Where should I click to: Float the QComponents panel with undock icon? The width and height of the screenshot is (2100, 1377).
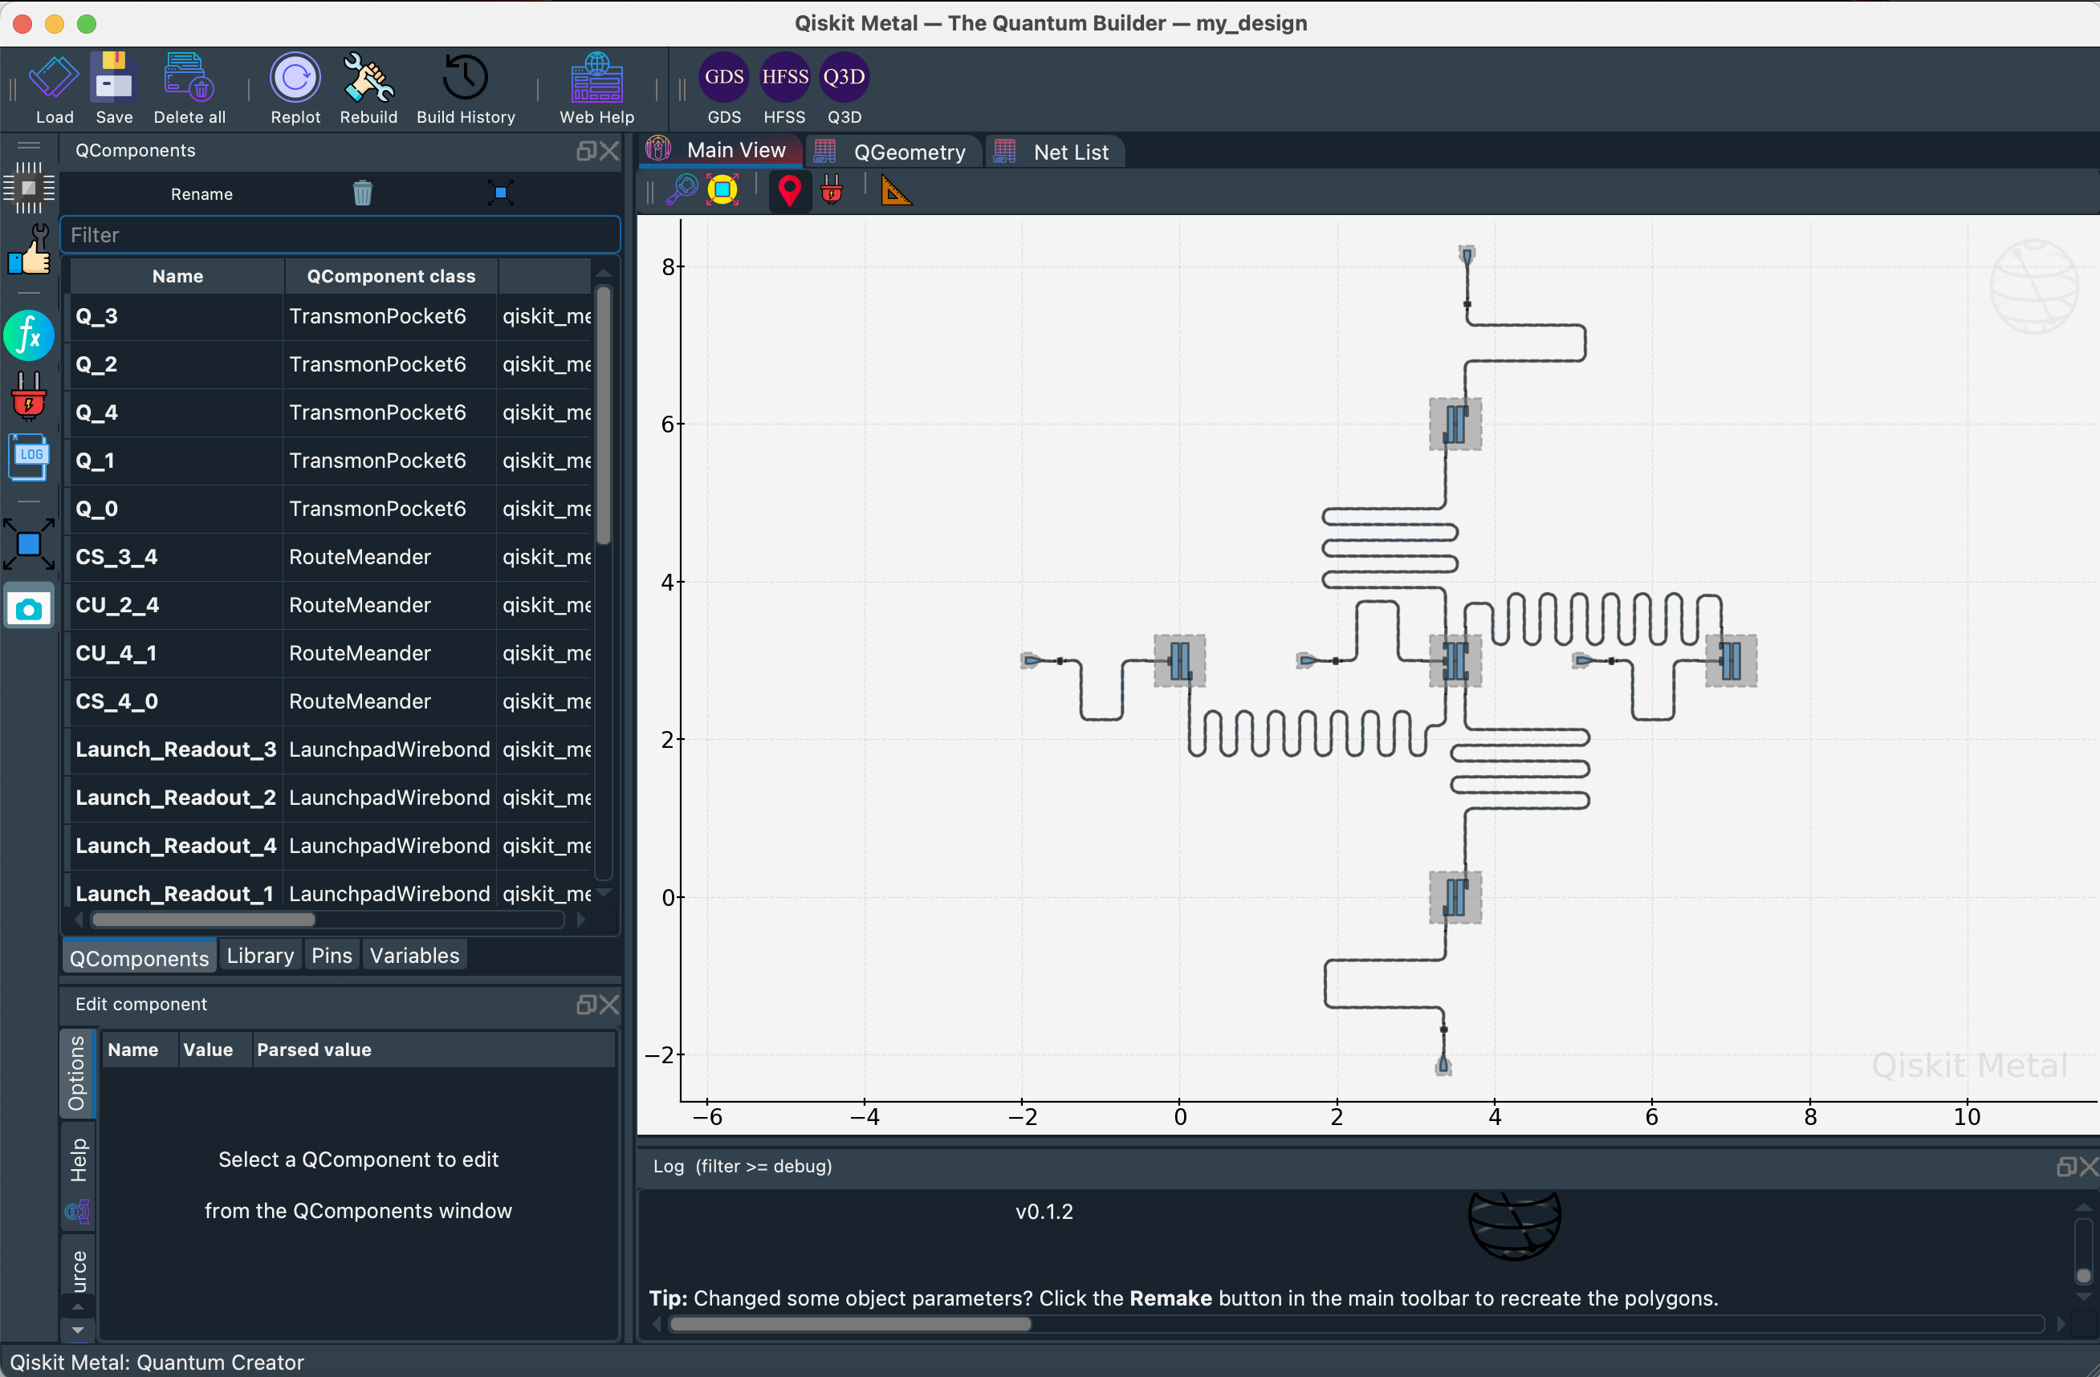(x=586, y=151)
